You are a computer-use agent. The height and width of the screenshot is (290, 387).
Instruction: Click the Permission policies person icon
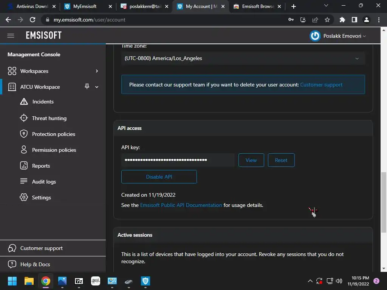tap(24, 150)
